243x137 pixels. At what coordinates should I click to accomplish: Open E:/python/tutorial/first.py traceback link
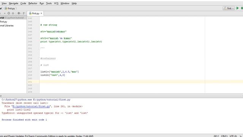[31, 107]
